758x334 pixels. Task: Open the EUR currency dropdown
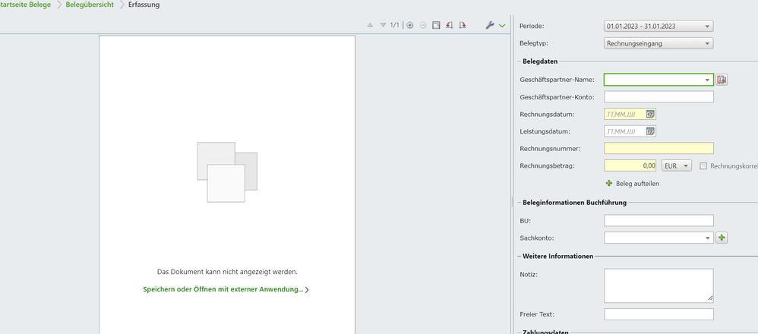[x=676, y=165]
